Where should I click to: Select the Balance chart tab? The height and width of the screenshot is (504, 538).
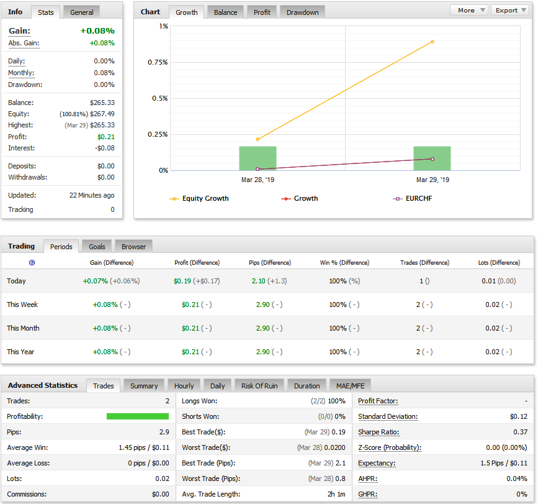tap(225, 12)
